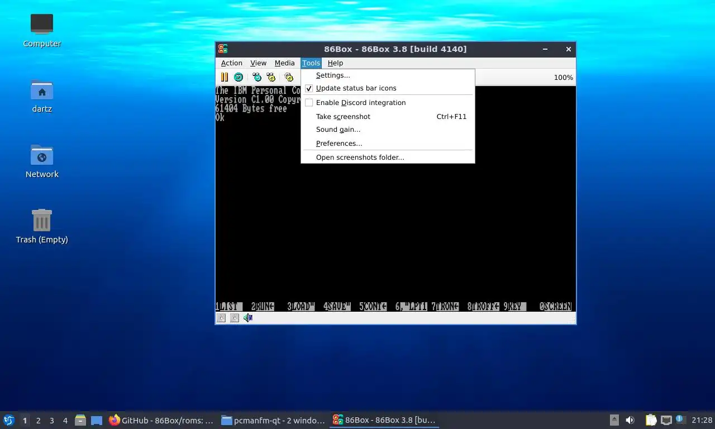Screen dimensions: 715x429
Task: Open Settings... from Tools menu
Action: [388, 75]
